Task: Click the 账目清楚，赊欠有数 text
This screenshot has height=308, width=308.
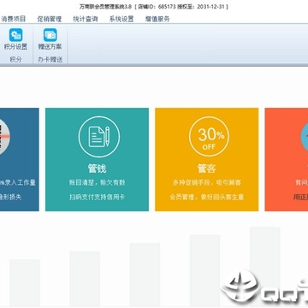Action: [97, 183]
